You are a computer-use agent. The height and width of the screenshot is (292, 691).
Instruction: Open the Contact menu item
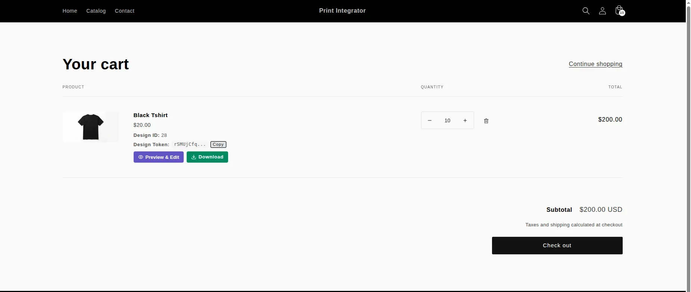[125, 11]
